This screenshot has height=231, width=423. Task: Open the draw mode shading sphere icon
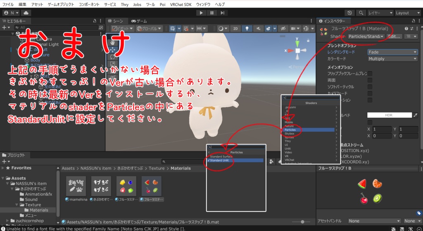[221, 29]
